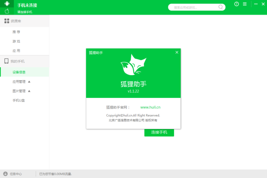Image resolution: width=267 pixels, height=178 pixels.
Task: Open the hamburger main menu
Action: 245,4
